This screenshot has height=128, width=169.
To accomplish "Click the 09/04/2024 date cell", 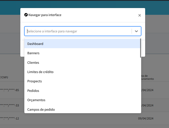I will point(146,118).
